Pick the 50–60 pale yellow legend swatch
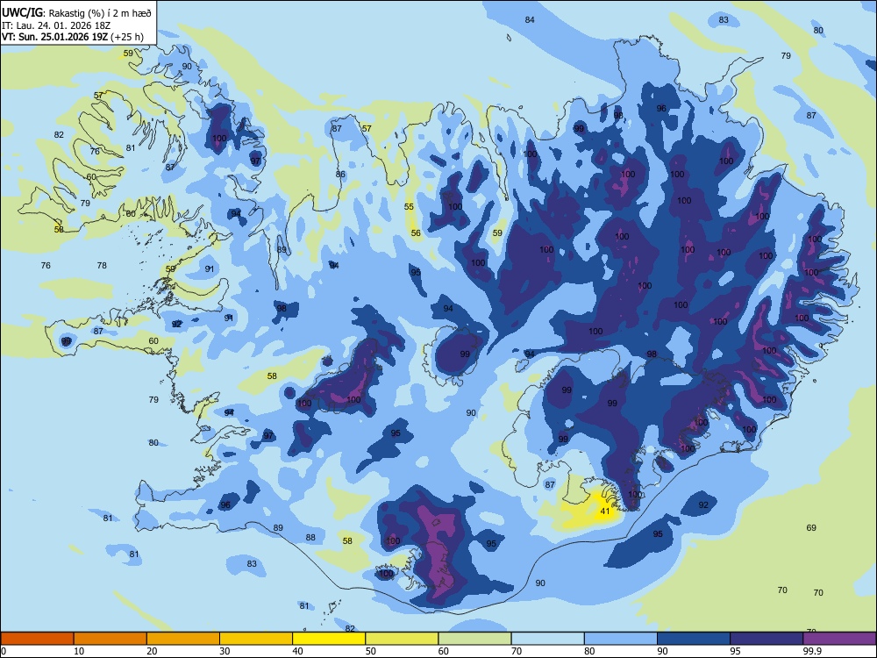 click(402, 639)
